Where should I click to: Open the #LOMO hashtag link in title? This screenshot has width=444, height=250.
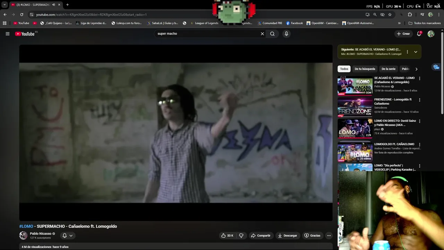point(26,226)
